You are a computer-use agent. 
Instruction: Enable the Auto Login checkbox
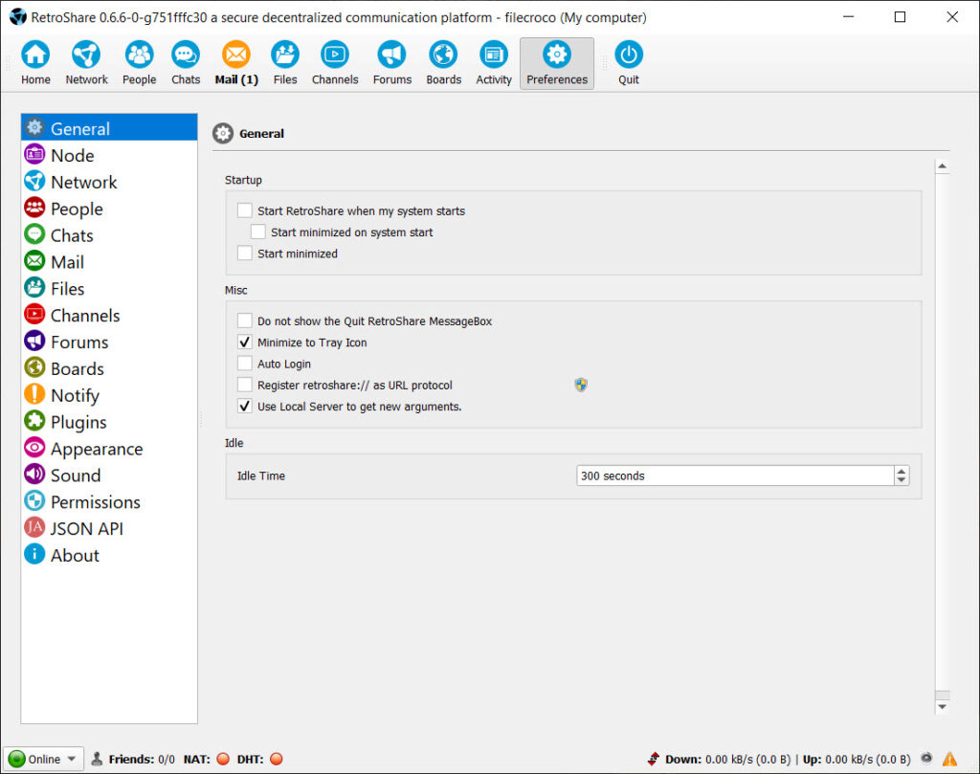click(245, 364)
